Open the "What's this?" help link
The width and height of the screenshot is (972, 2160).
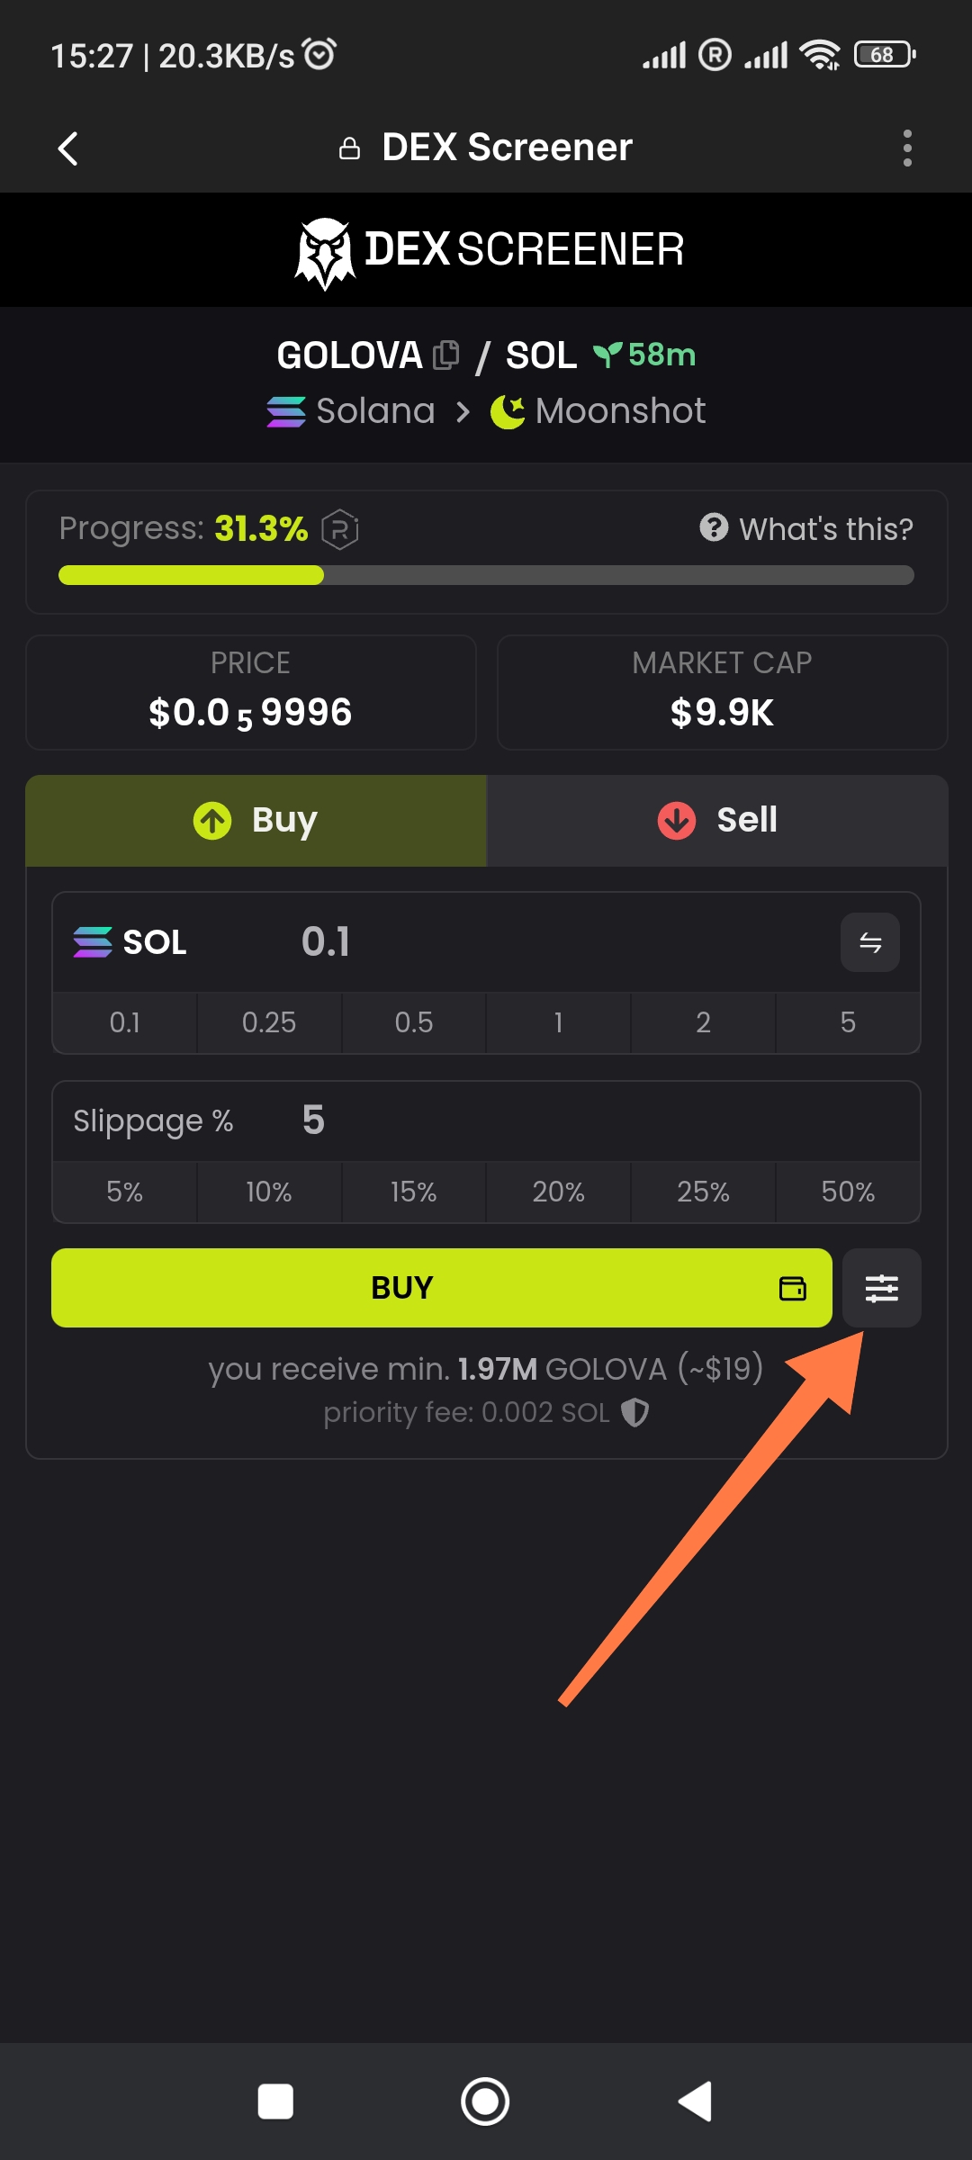point(806,528)
